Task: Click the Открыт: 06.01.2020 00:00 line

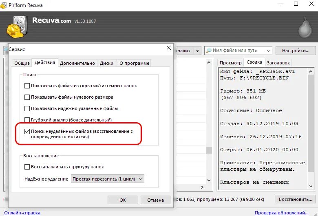Action: [x=259, y=150]
